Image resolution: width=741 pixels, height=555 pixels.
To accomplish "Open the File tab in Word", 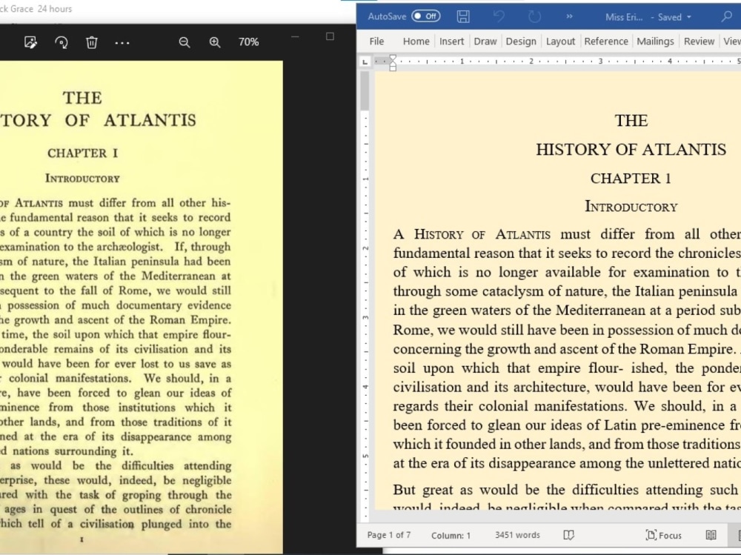I will click(x=376, y=41).
